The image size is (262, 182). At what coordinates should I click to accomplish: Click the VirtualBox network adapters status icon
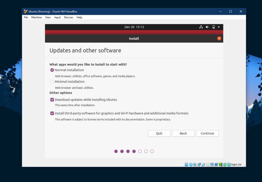click(x=199, y=165)
